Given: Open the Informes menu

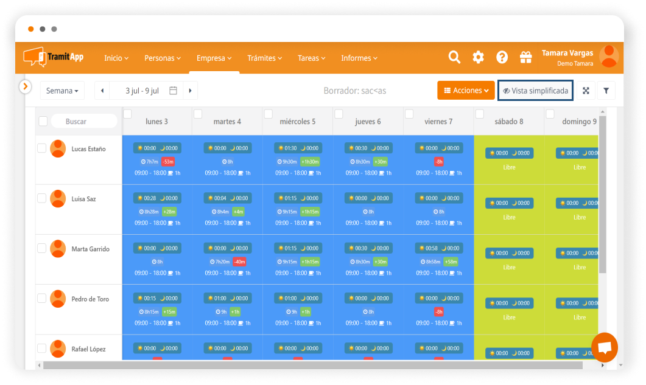Looking at the screenshot, I should pyautogui.click(x=359, y=58).
